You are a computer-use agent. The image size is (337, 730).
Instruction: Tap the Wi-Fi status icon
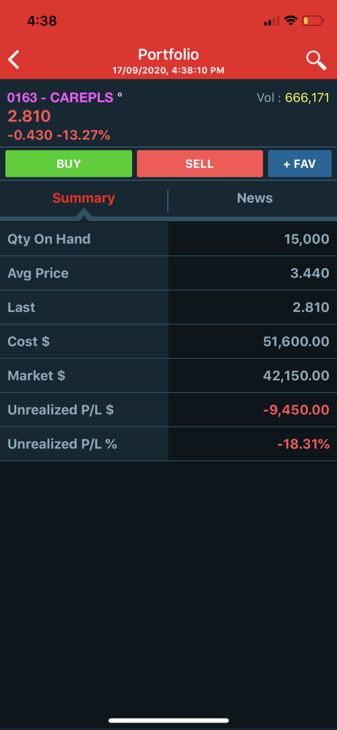tap(291, 20)
